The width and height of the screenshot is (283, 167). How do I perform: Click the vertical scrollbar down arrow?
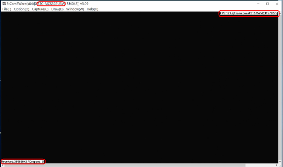tap(280, 161)
